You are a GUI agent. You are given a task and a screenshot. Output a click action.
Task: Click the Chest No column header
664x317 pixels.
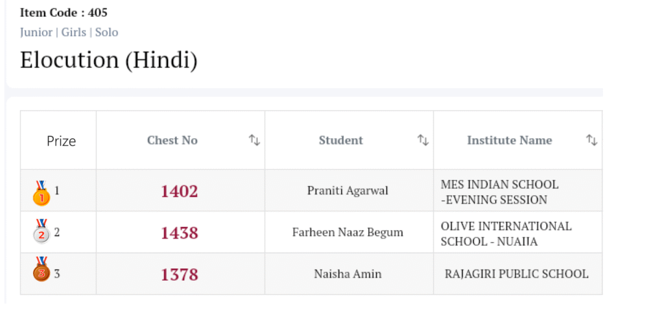pyautogui.click(x=172, y=140)
